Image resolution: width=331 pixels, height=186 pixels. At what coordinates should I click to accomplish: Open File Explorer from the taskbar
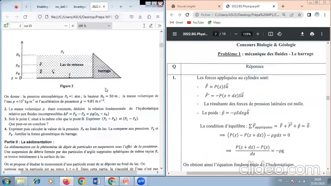point(21,181)
